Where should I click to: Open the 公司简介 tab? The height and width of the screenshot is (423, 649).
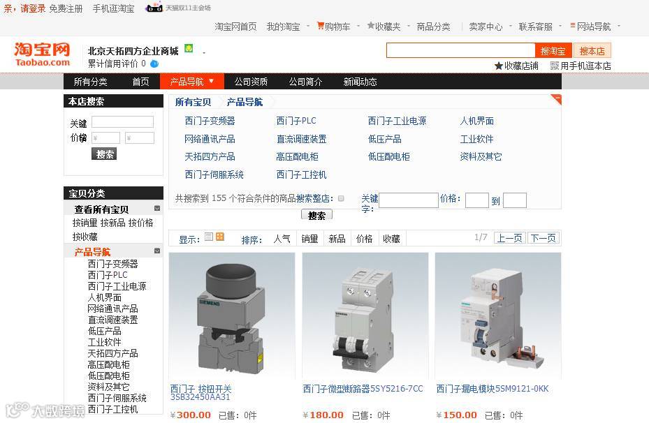tap(305, 82)
